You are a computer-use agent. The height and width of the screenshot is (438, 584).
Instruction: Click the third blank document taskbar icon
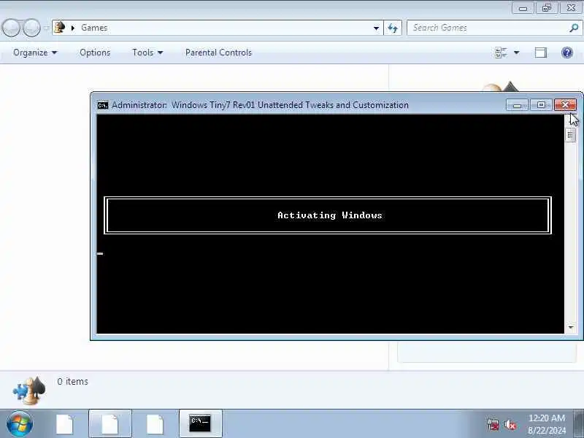155,424
